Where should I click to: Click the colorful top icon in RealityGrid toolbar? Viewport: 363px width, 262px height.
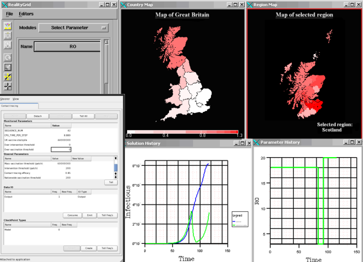coord(8,25)
